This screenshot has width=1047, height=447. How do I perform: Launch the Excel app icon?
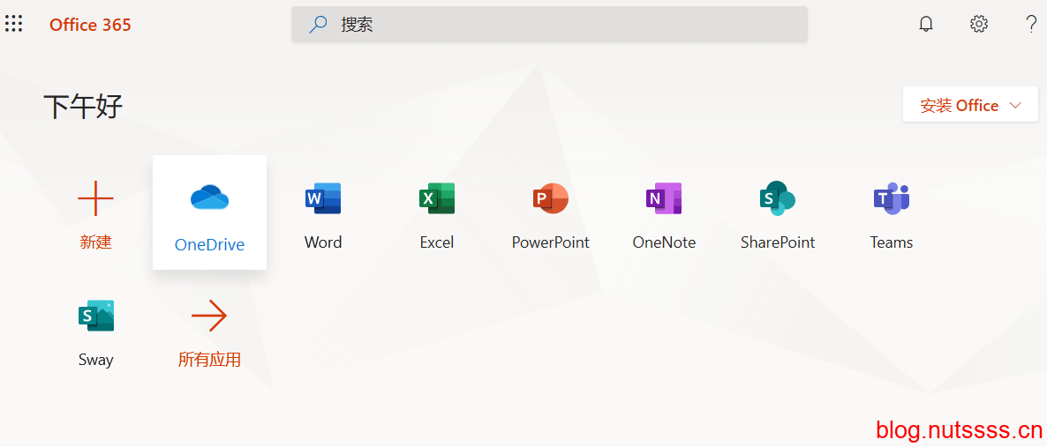437,198
